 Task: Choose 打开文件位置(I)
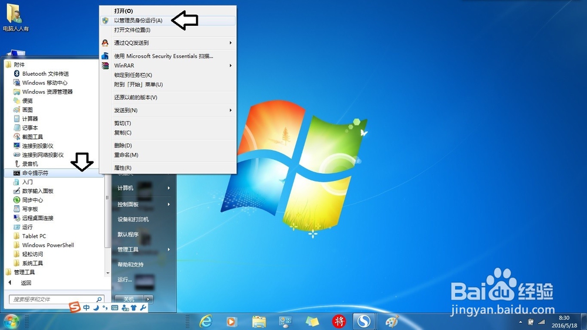(x=168, y=30)
